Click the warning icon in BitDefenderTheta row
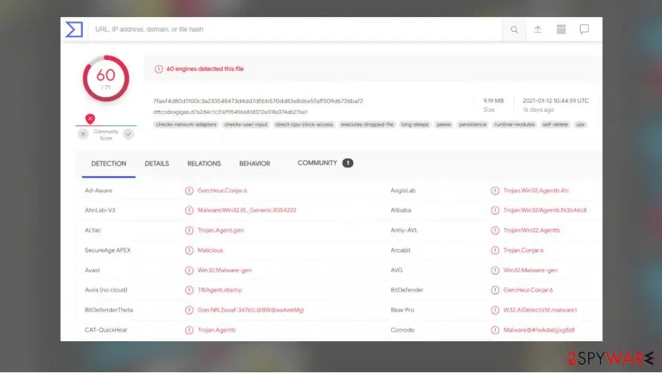This screenshot has width=662, height=373. (189, 310)
